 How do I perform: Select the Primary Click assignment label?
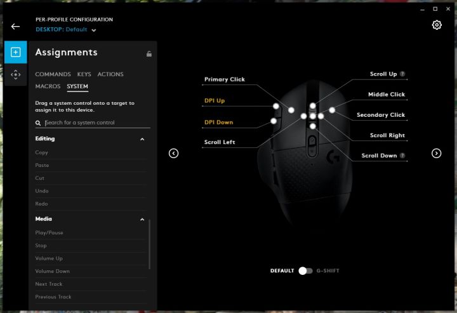224,80
